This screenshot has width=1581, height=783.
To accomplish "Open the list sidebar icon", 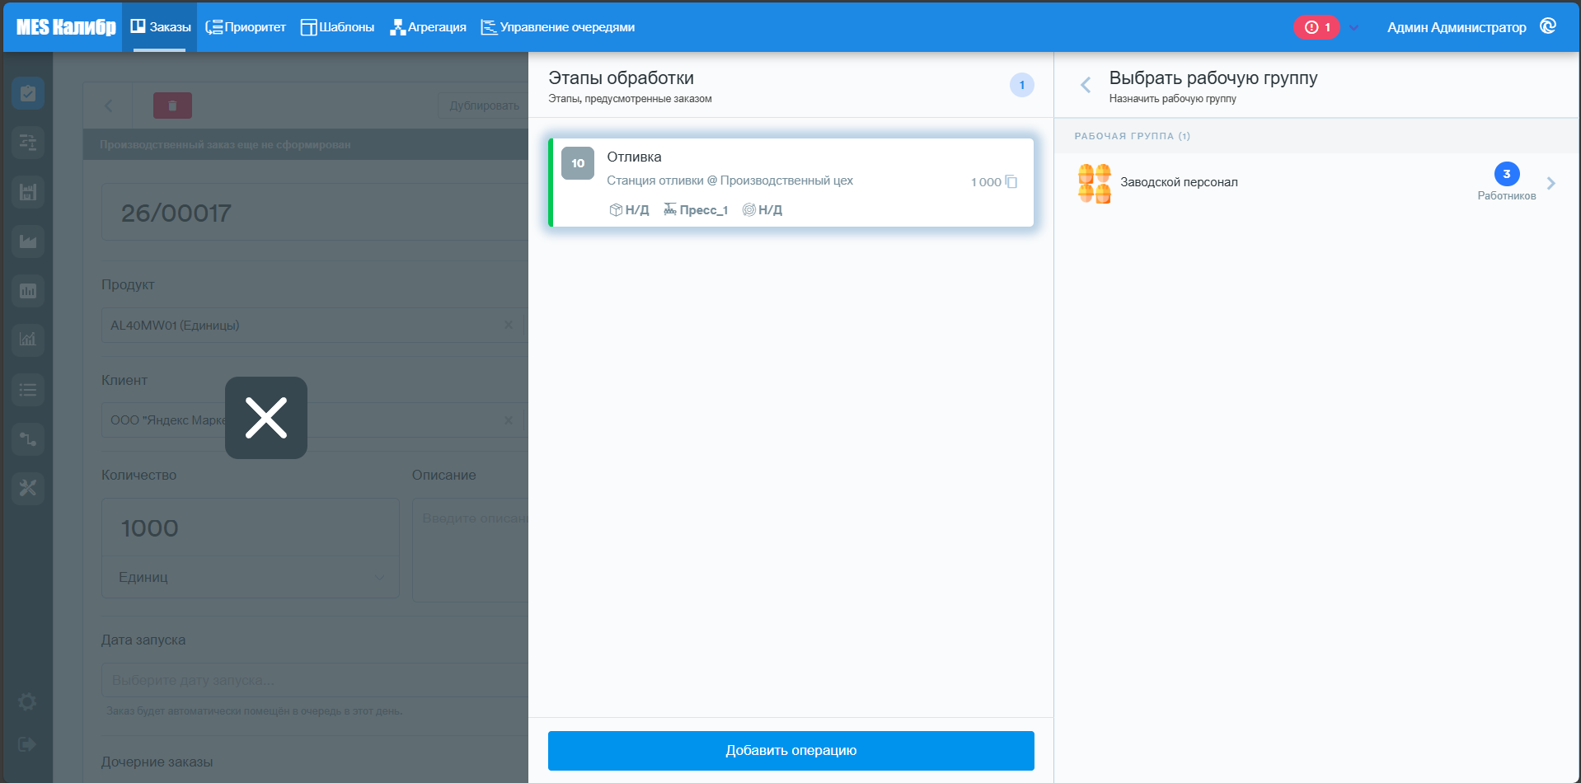I will [x=28, y=390].
